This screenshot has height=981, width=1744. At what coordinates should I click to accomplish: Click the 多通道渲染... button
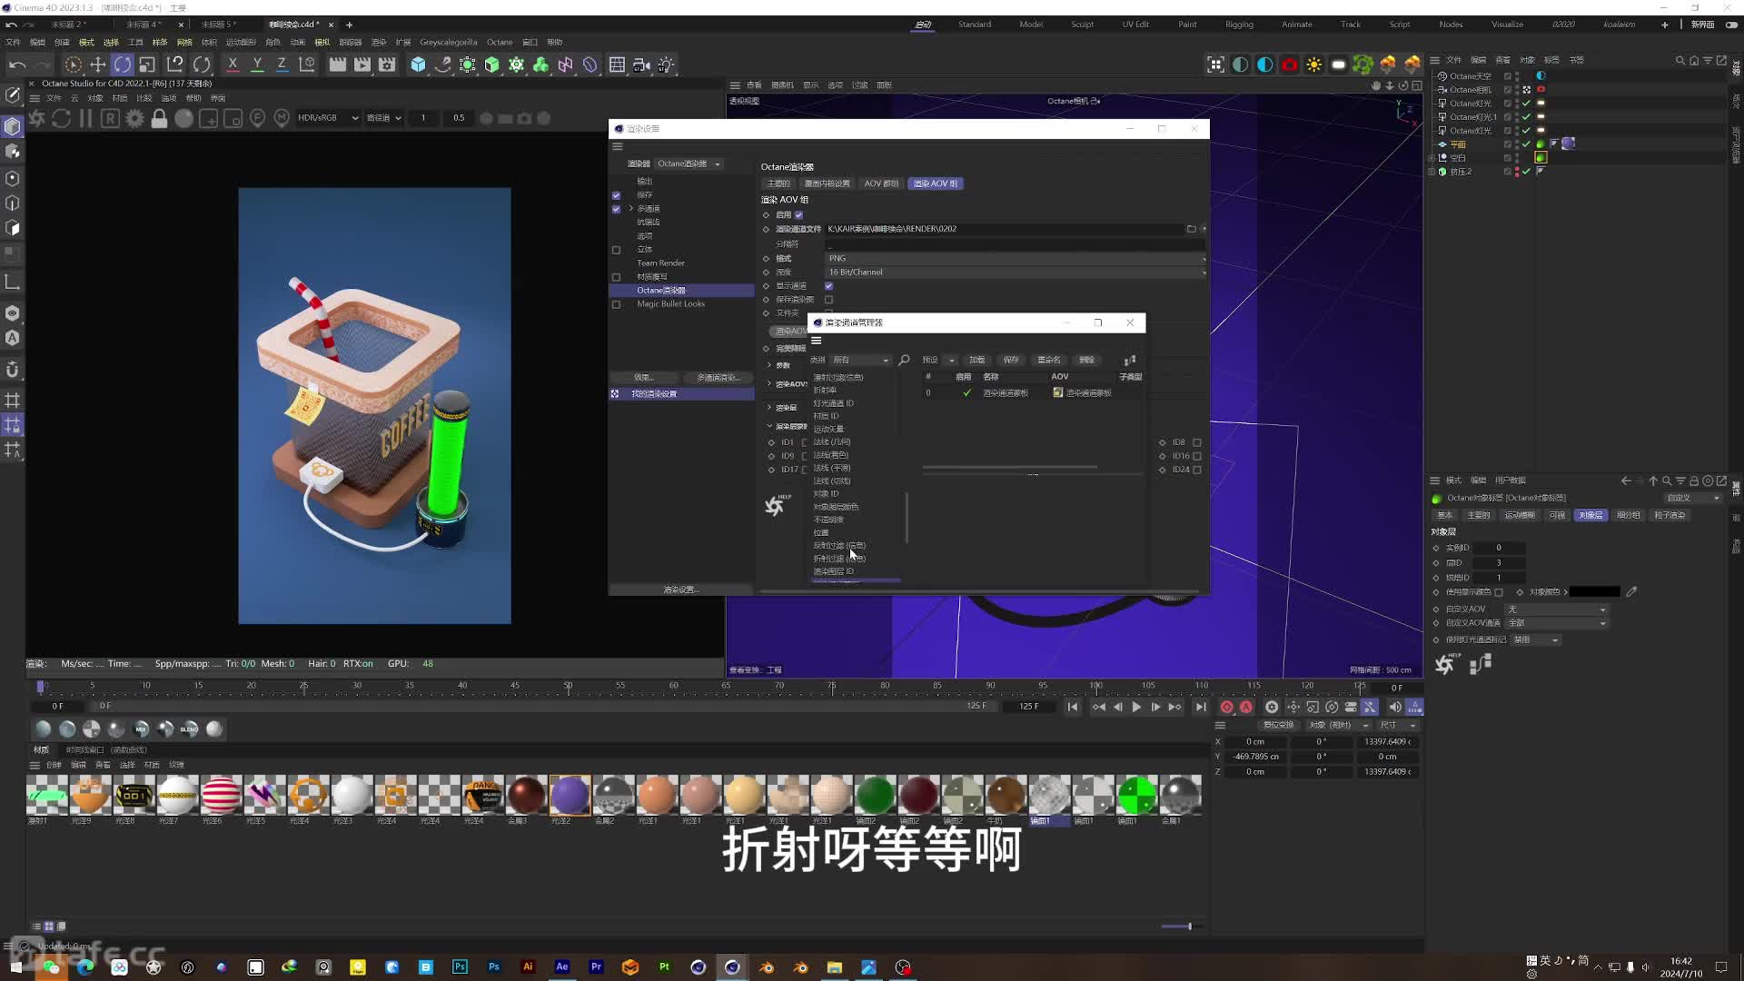[718, 377]
